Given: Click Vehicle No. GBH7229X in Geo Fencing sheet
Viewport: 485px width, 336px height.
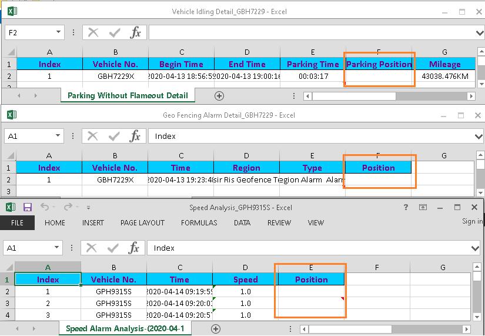Looking at the screenshot, I should (115, 179).
